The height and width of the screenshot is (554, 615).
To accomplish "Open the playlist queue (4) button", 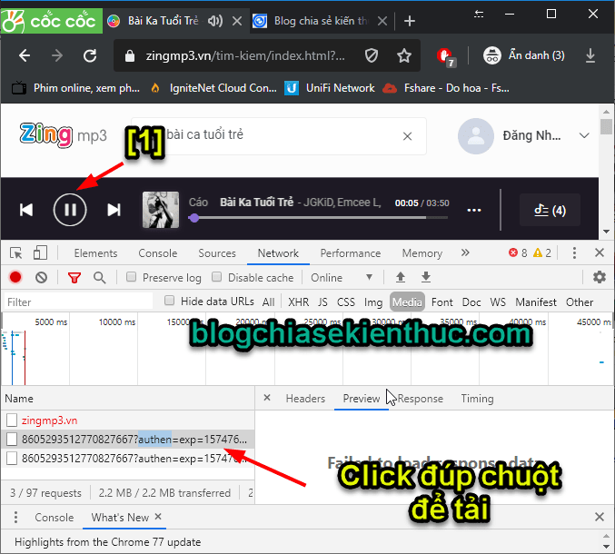I will (550, 210).
